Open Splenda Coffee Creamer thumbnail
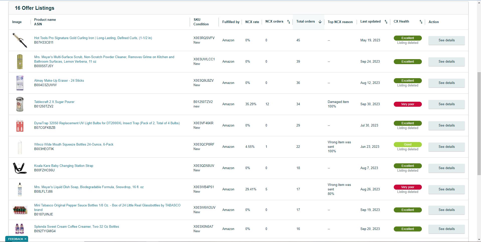Viewport: 481px width, 242px height. [x=20, y=229]
